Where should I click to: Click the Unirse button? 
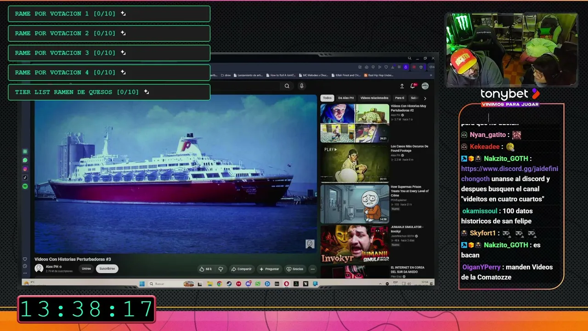86,268
